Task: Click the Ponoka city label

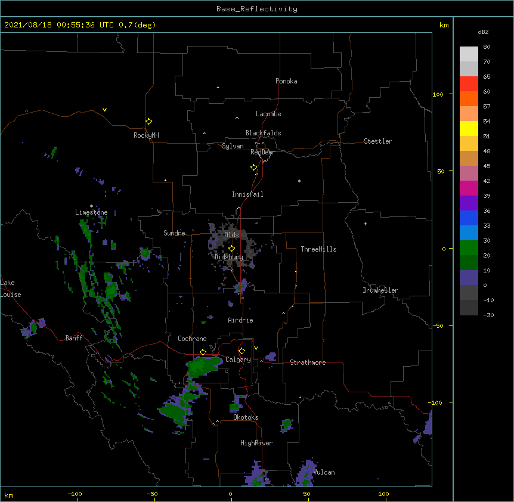Action: pyautogui.click(x=286, y=81)
